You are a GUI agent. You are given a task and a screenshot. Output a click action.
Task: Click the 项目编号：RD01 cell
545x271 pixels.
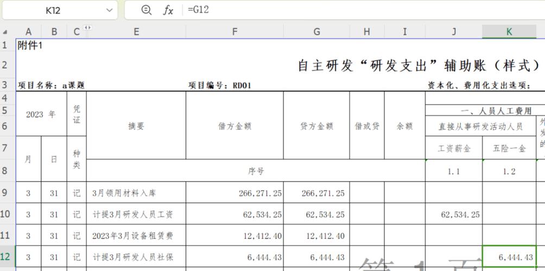coord(220,85)
